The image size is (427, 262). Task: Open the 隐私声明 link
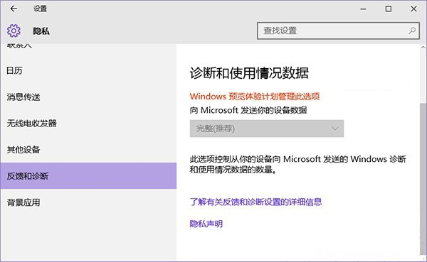[206, 224]
